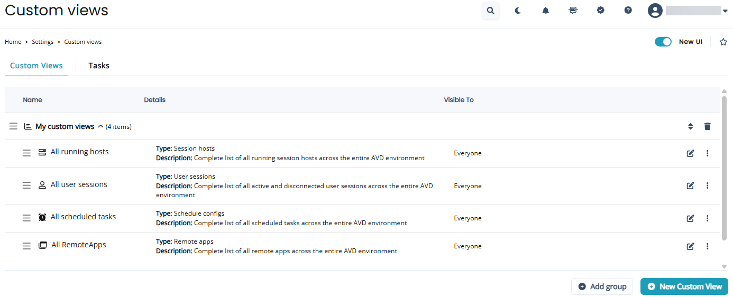The height and width of the screenshot is (297, 733).
Task: Open the help question mark icon
Action: click(628, 10)
